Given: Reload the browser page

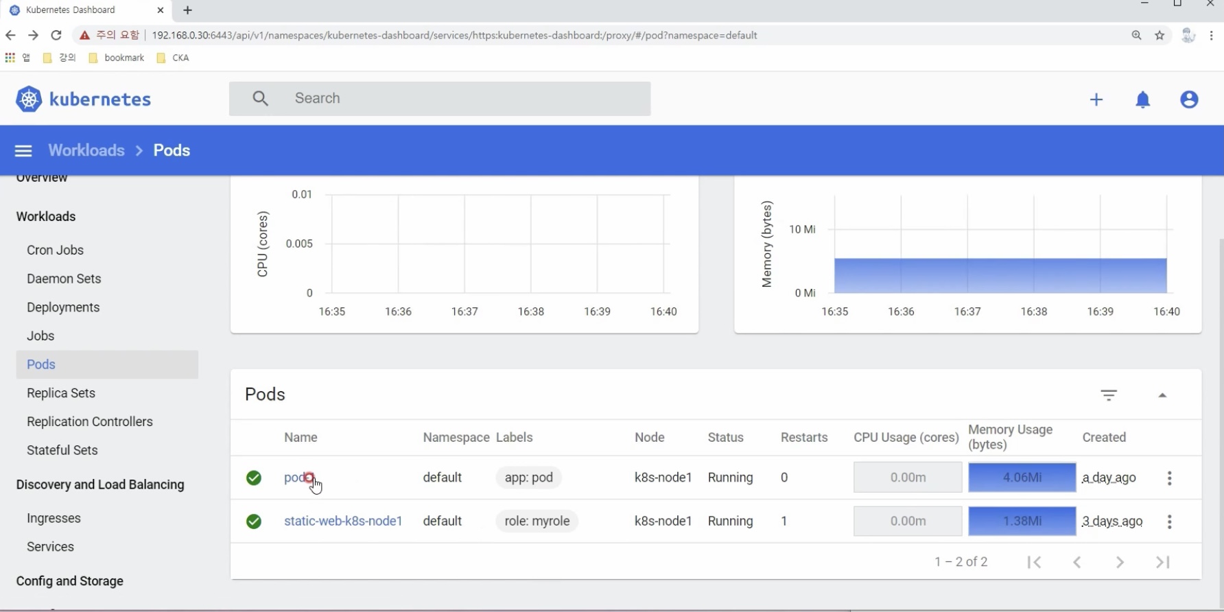Looking at the screenshot, I should (56, 35).
